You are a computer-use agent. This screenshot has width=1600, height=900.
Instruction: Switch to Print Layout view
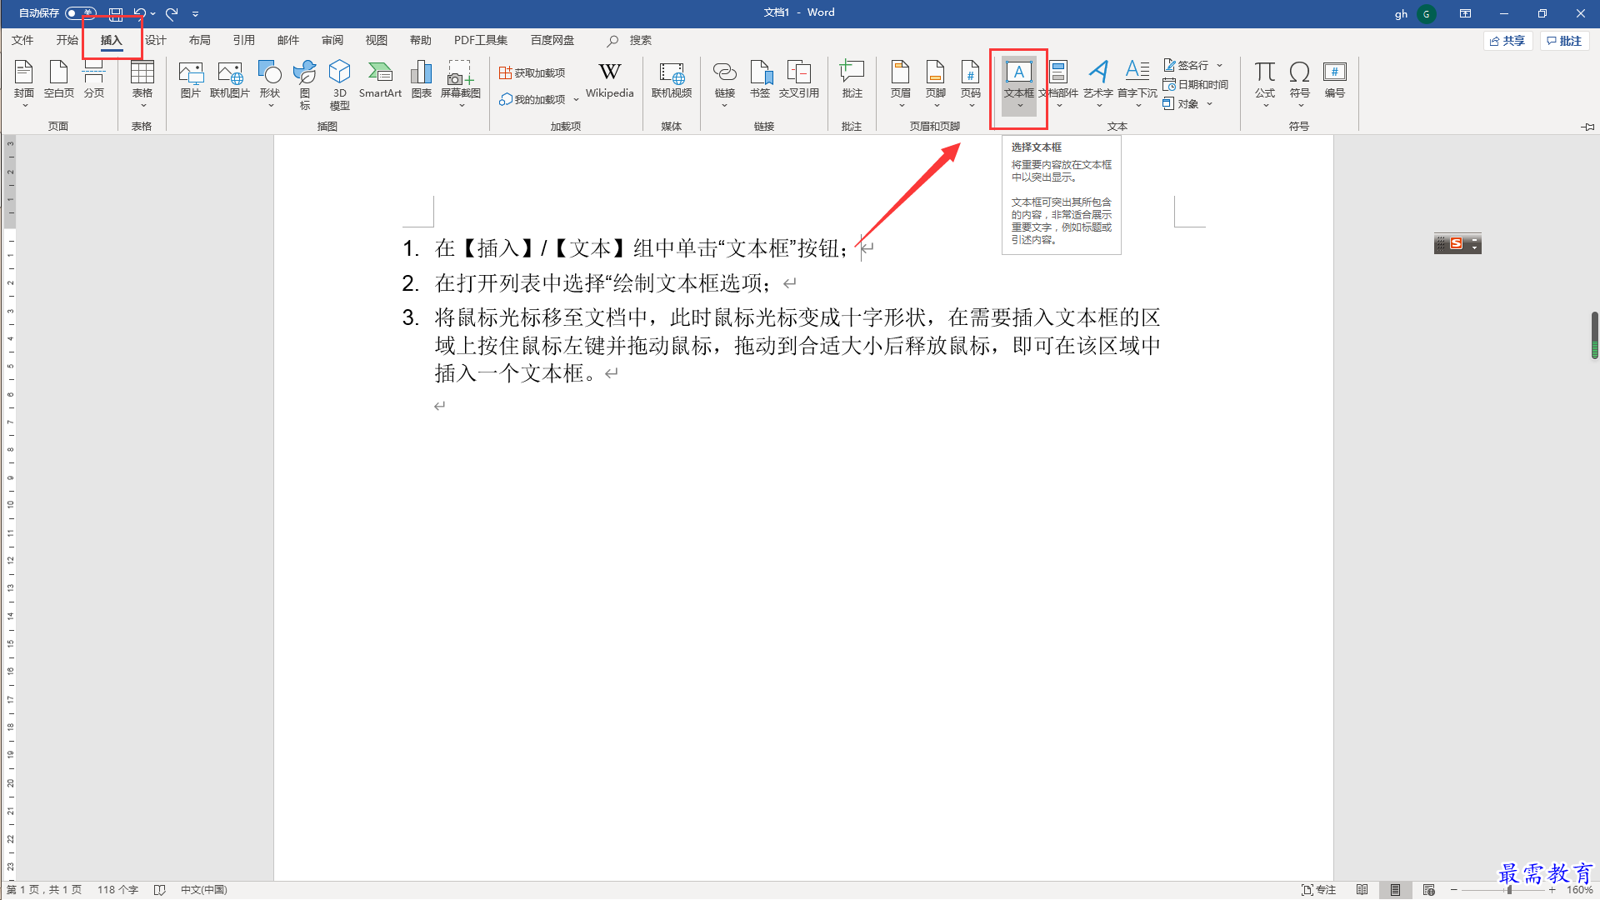pyautogui.click(x=1395, y=890)
